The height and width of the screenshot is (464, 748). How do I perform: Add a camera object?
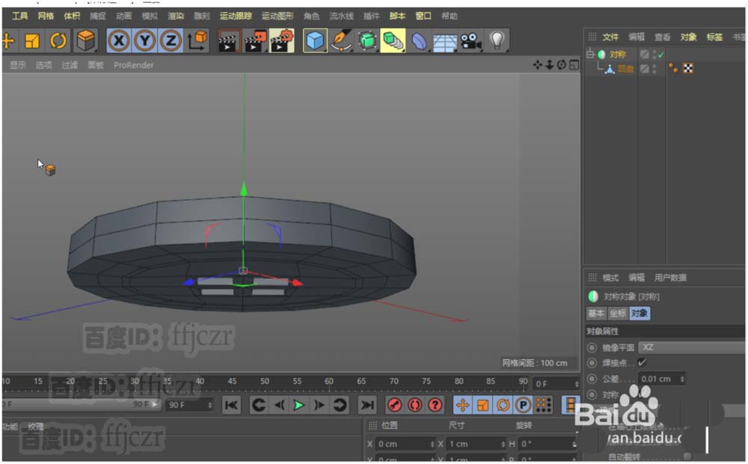pyautogui.click(x=470, y=40)
